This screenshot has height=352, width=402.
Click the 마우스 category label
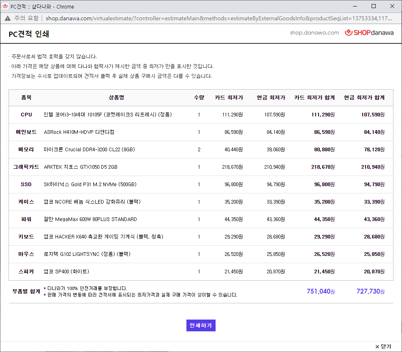pyautogui.click(x=26, y=254)
